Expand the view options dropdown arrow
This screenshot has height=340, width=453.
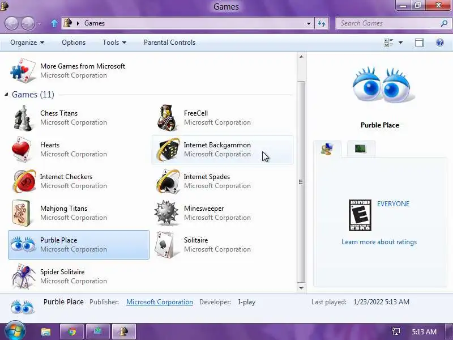401,43
